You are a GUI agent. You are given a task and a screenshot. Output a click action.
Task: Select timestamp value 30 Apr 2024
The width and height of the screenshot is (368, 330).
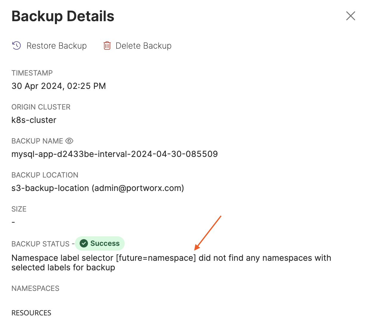(59, 86)
